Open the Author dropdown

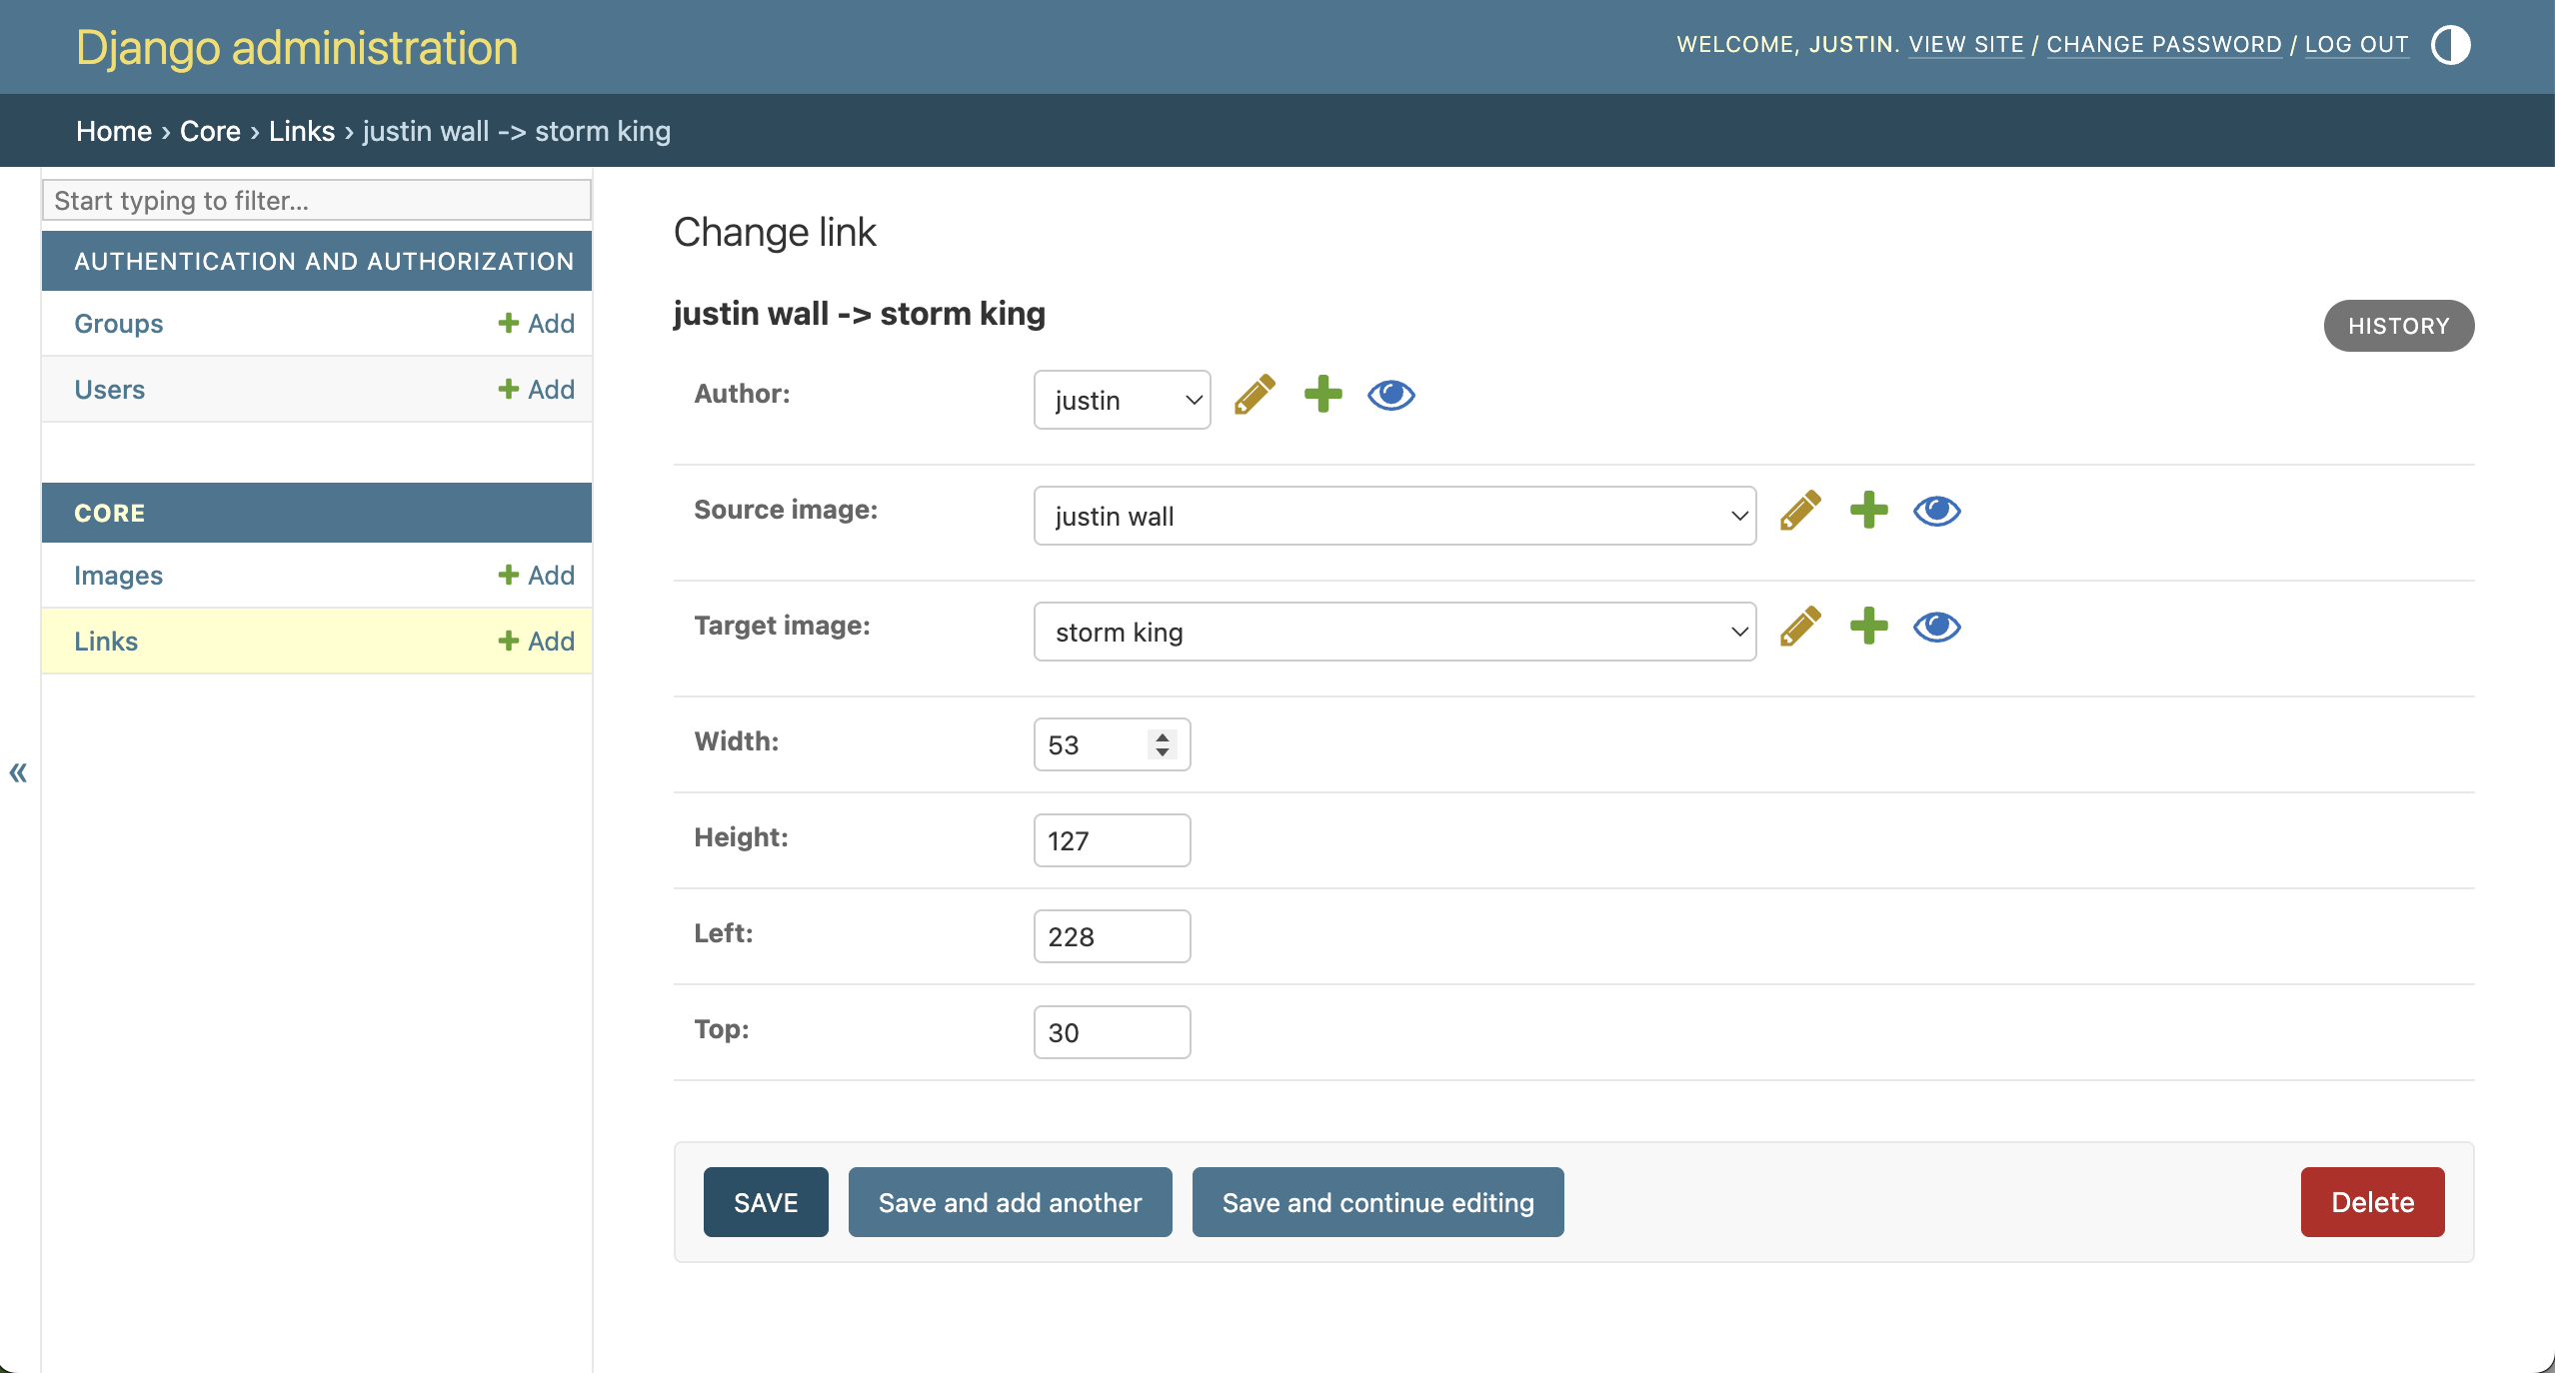tap(1122, 400)
